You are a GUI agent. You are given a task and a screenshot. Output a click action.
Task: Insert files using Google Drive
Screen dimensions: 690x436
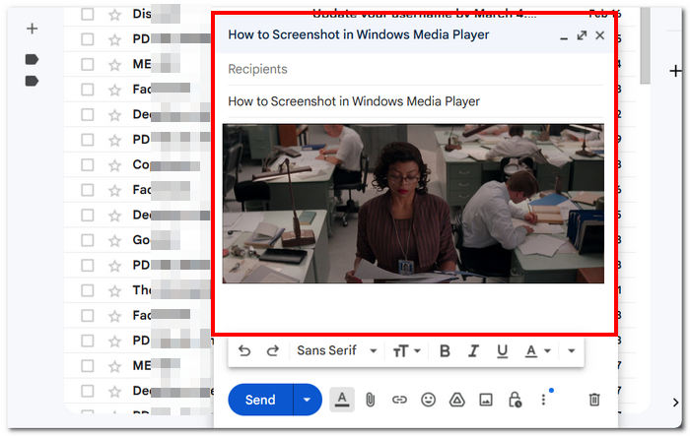point(457,400)
